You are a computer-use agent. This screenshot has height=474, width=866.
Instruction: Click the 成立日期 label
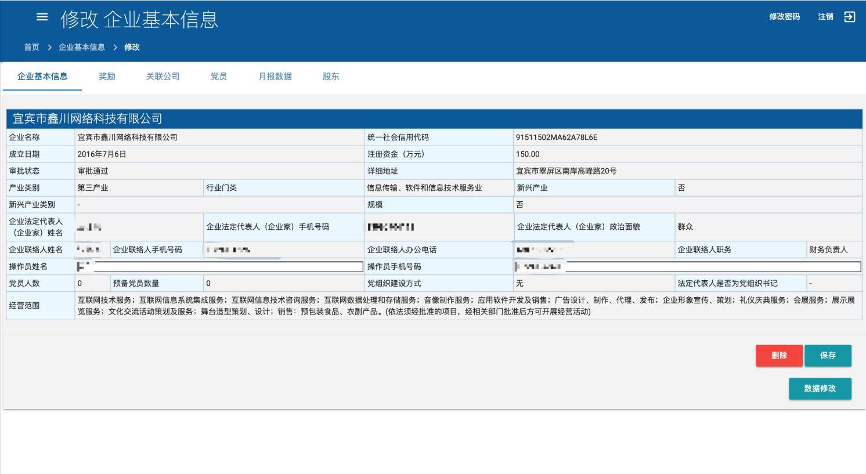pyautogui.click(x=24, y=154)
